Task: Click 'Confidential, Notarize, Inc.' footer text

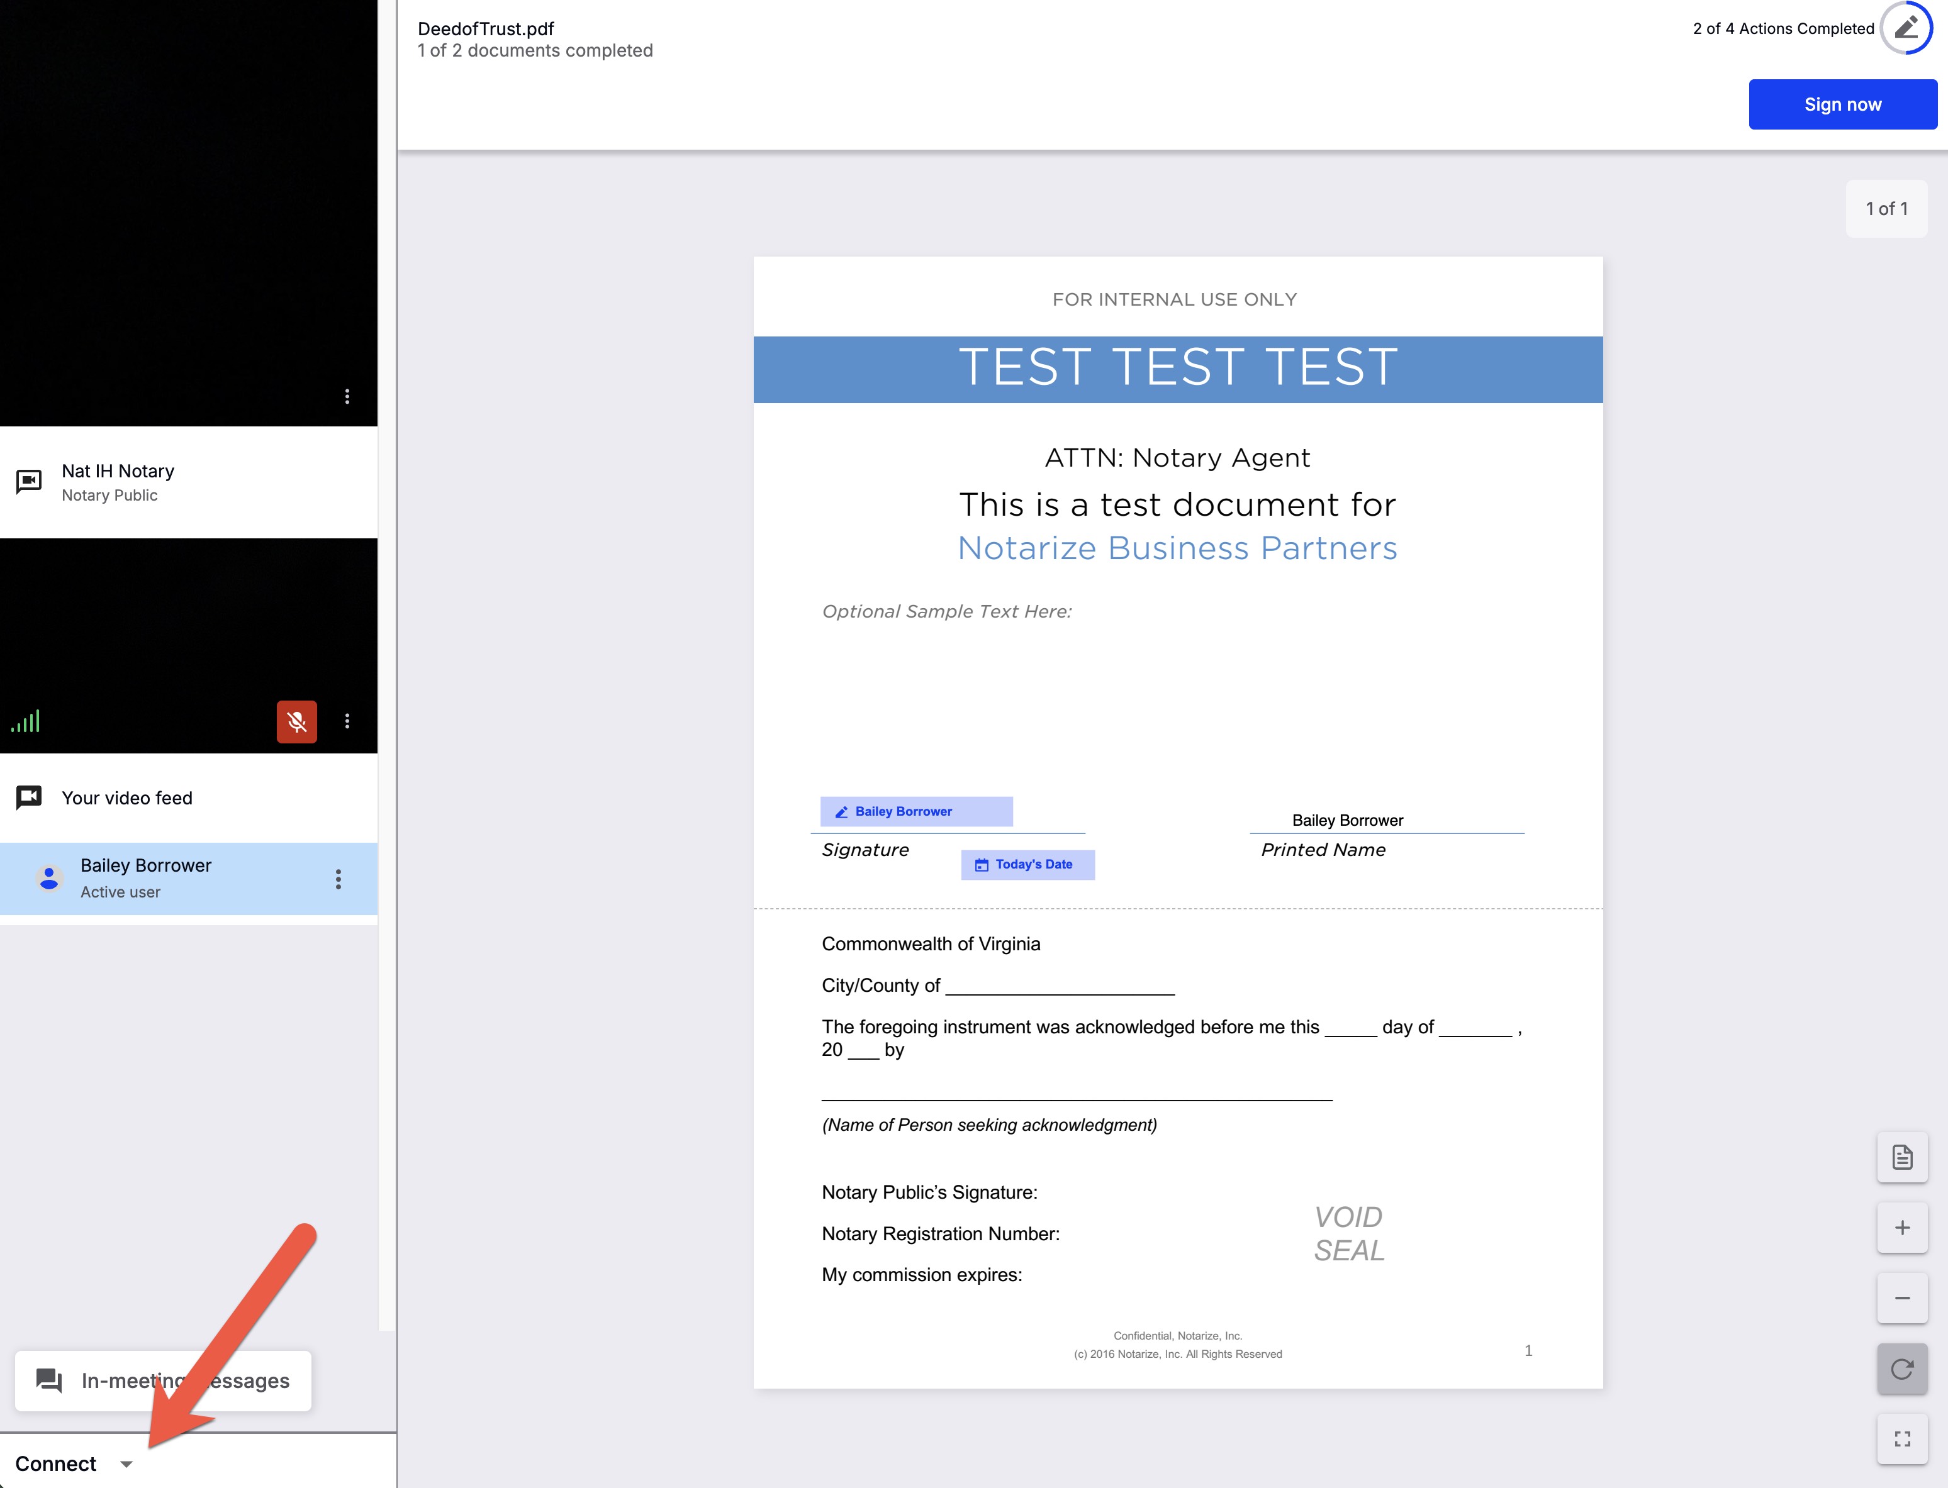Action: coord(1178,1336)
